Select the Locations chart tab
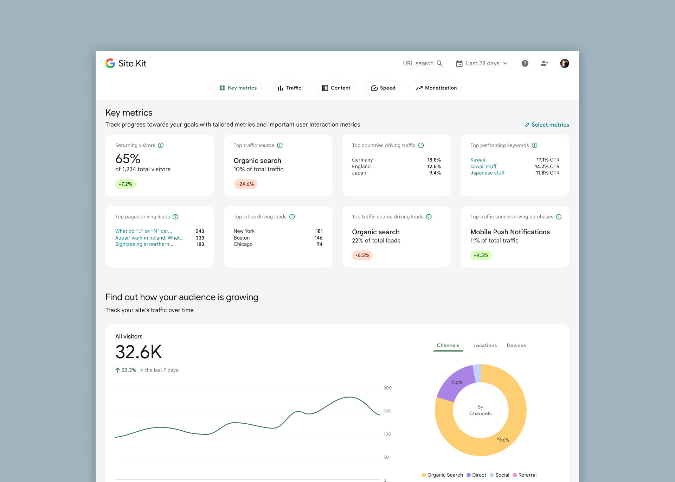This screenshot has width=675, height=482. pyautogui.click(x=485, y=345)
